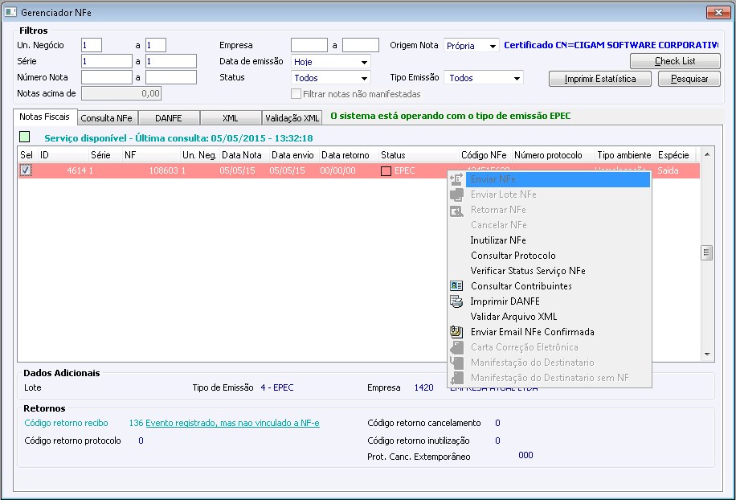The height and width of the screenshot is (500, 736).
Task: Choose Imprimir DANFE menu text
Action: tap(505, 301)
